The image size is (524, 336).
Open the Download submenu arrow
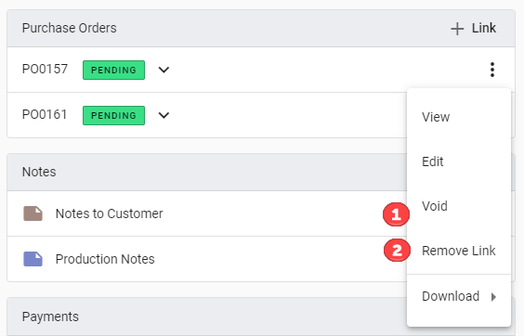(x=493, y=297)
